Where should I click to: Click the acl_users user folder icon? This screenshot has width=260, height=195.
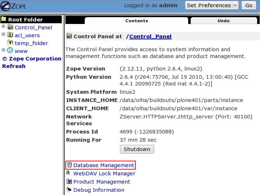pyautogui.click(x=10, y=35)
